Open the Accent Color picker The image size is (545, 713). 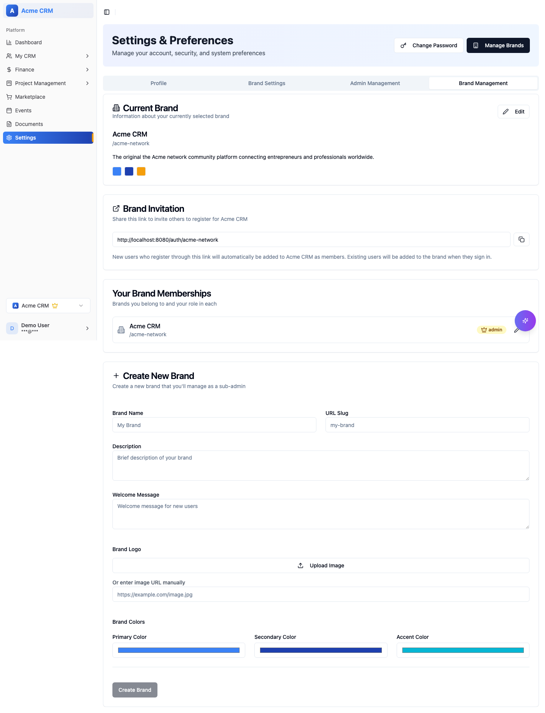463,650
